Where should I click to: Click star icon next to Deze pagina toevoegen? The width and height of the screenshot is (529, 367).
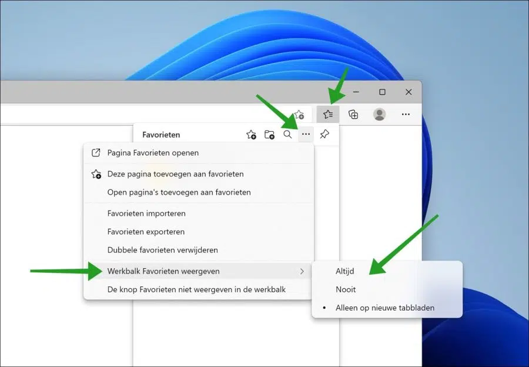point(96,174)
